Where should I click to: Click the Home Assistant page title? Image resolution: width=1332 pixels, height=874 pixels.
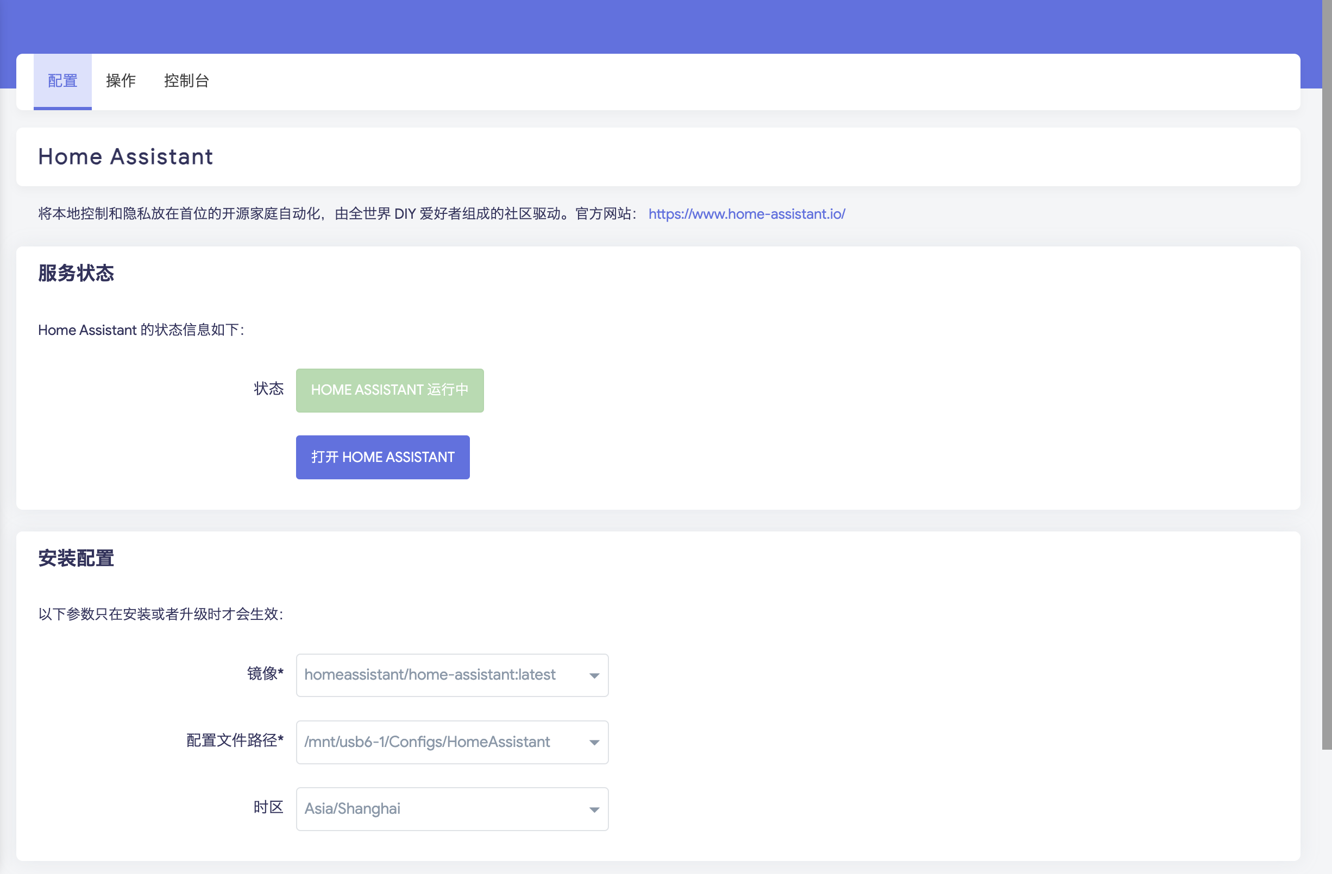click(125, 156)
